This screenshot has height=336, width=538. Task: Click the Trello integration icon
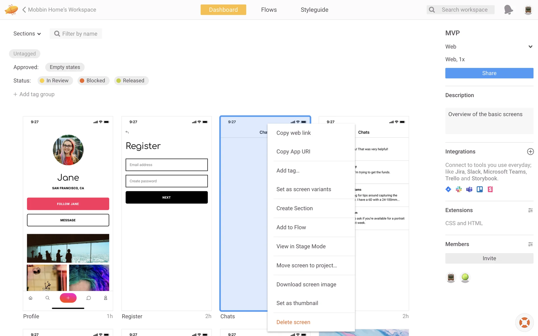click(x=480, y=189)
